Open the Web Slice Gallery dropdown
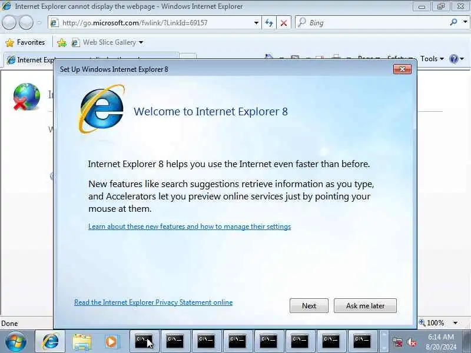This screenshot has height=353, width=471. (x=141, y=42)
